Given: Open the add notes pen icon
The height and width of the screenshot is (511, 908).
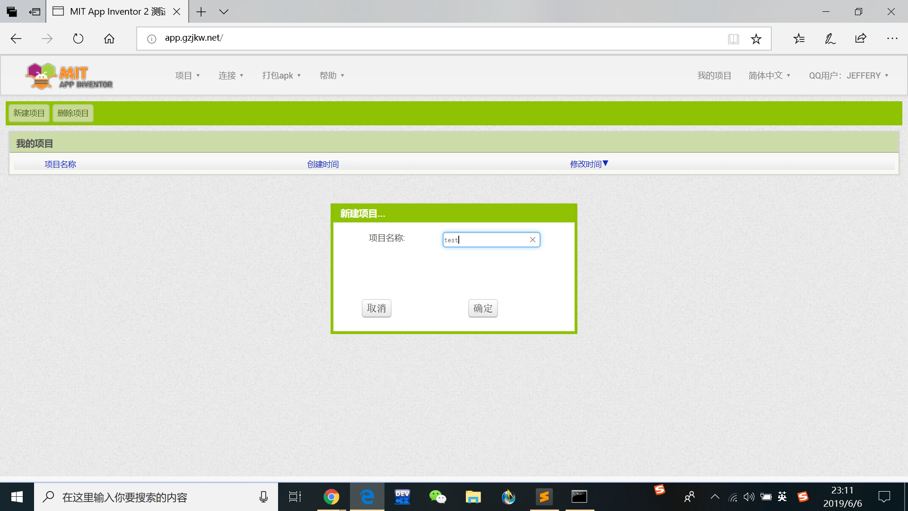Looking at the screenshot, I should [x=830, y=38].
